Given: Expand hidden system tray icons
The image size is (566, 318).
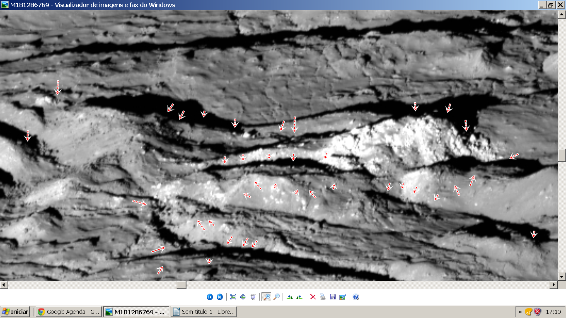Looking at the screenshot, I should (x=520, y=312).
